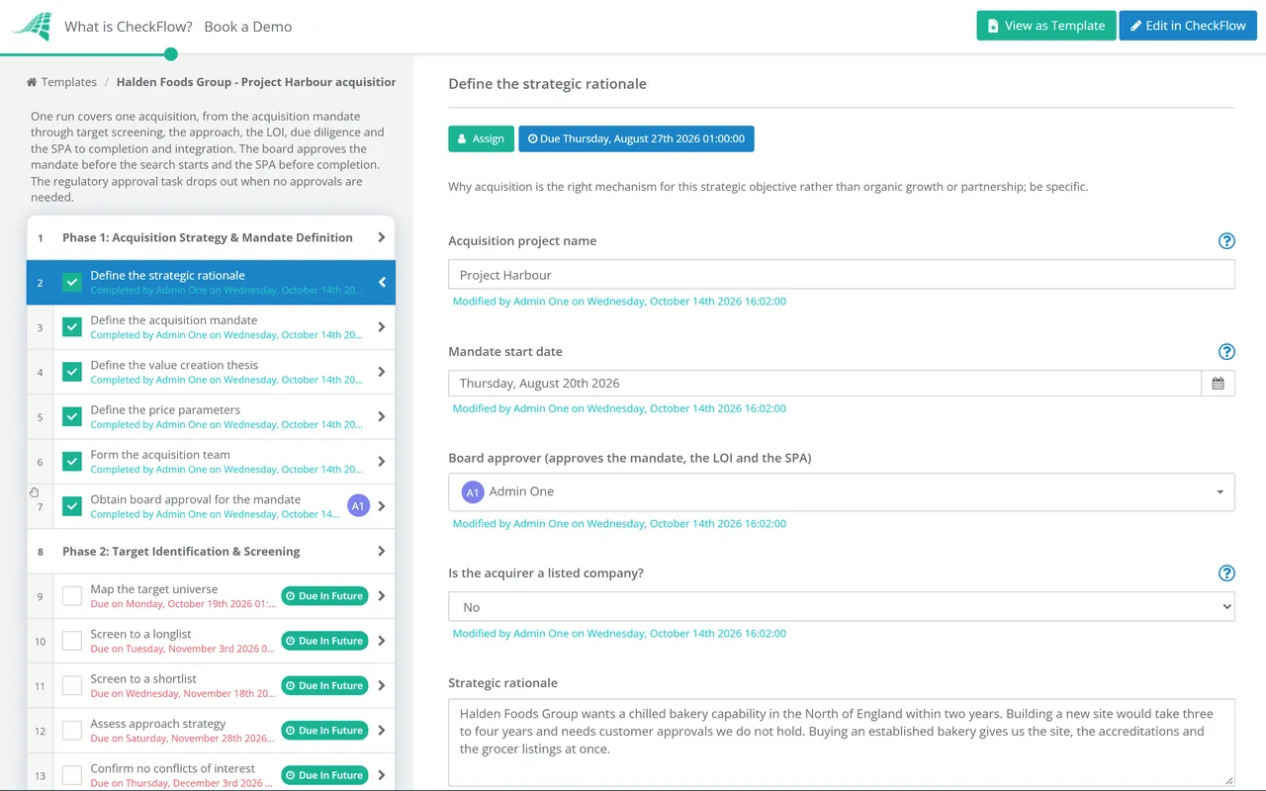Viewport: 1266px width, 791px height.
Task: Click the Mandate start date field
Action: pos(825,384)
